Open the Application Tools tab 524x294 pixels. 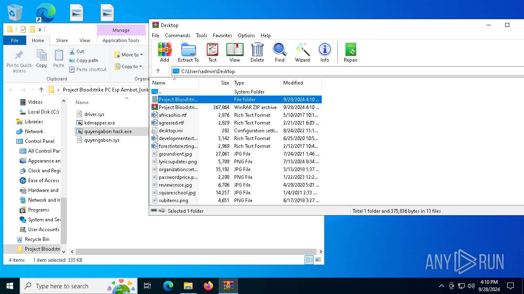[x=121, y=40]
